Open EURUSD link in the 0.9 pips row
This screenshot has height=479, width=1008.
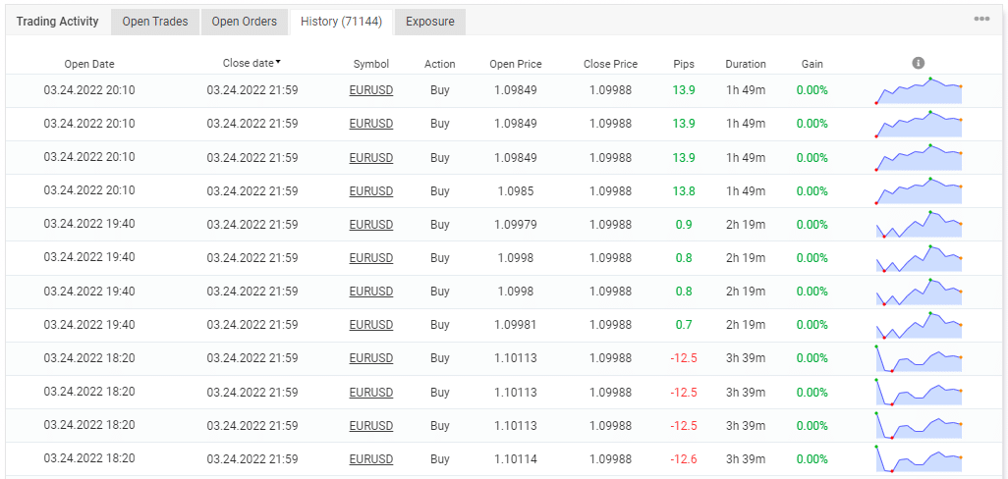371,225
